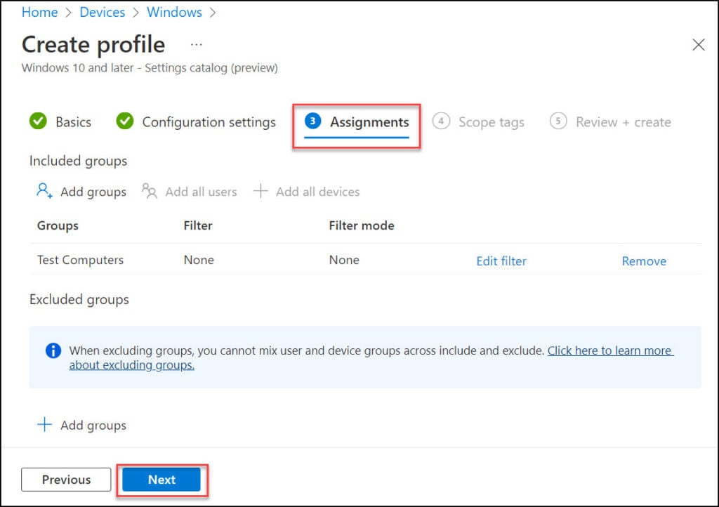Click Add groups under Excluded groups
The image size is (719, 507).
(93, 426)
